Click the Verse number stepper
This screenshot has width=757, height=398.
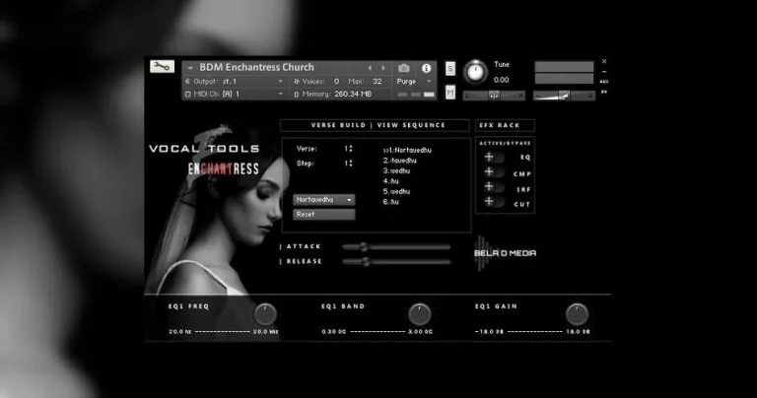click(x=349, y=149)
